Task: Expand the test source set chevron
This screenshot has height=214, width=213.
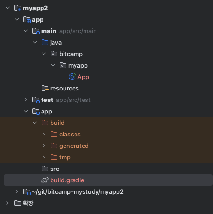Action: [26, 100]
